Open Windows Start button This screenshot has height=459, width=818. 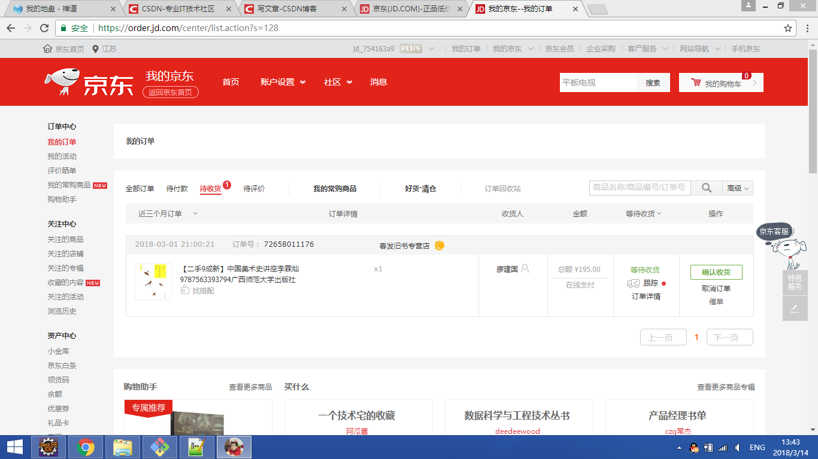[x=14, y=447]
